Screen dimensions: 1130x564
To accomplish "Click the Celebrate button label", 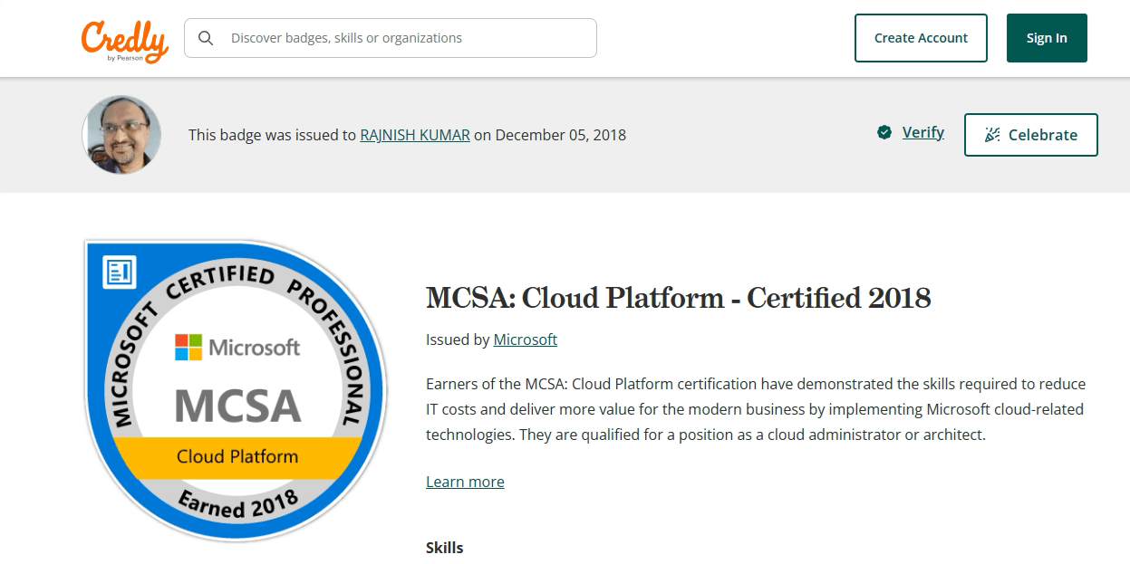I will tap(1042, 135).
